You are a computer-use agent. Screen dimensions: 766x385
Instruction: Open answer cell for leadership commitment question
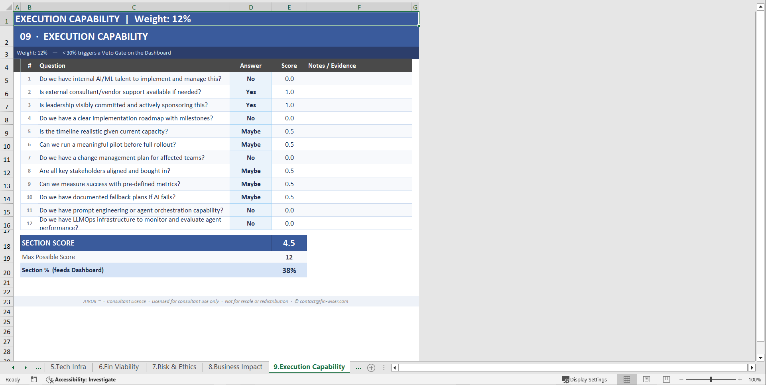point(251,105)
